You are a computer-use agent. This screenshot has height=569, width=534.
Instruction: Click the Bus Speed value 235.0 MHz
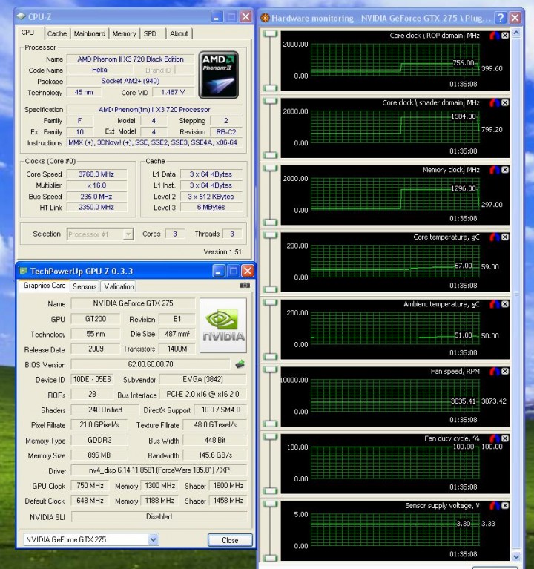pyautogui.click(x=96, y=197)
